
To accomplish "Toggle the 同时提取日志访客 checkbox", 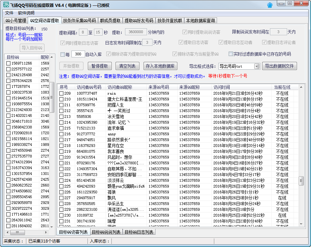I will coord(63,43).
